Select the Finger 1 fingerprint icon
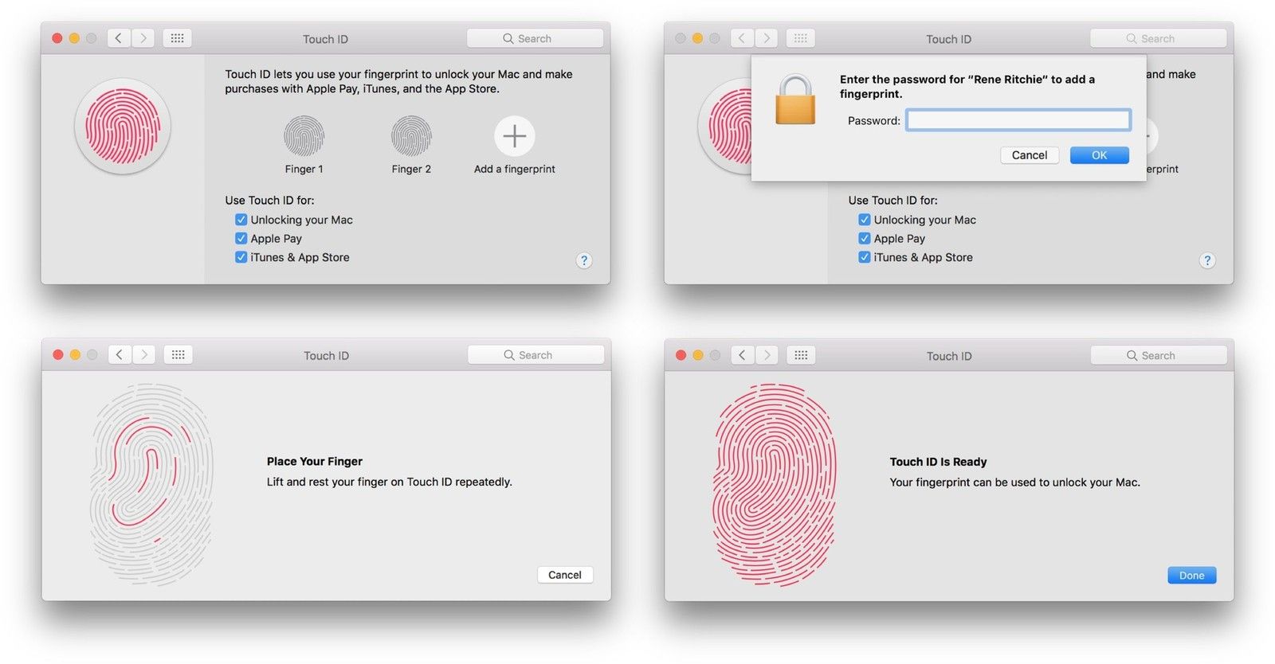Viewport: 1275px width, 664px height. click(x=304, y=136)
